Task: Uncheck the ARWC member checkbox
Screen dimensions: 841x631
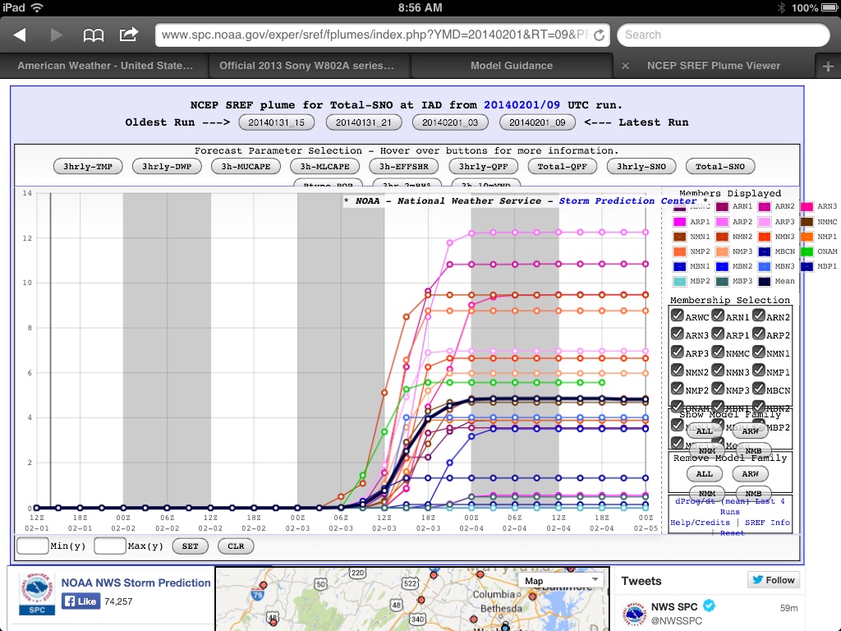Action: tap(677, 315)
